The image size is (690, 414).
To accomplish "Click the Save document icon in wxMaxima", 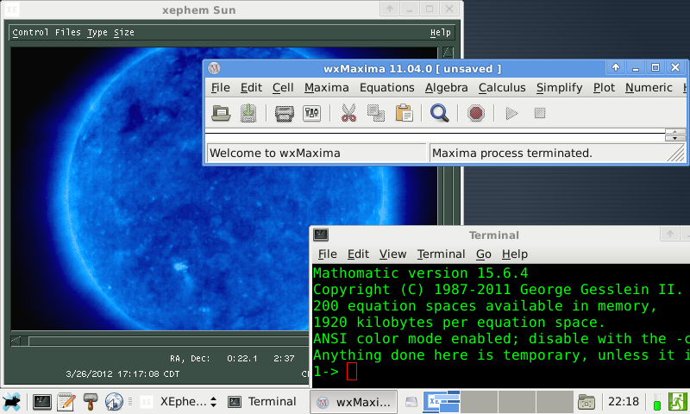I will point(248,113).
